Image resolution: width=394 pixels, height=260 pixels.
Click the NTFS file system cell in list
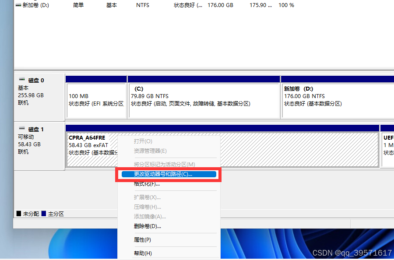pos(143,5)
